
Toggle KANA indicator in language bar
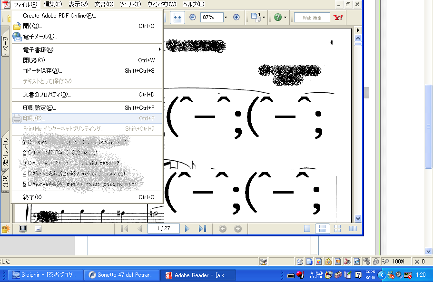tap(370, 278)
